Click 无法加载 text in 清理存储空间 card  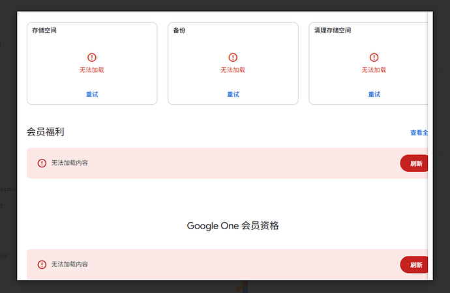(x=374, y=70)
